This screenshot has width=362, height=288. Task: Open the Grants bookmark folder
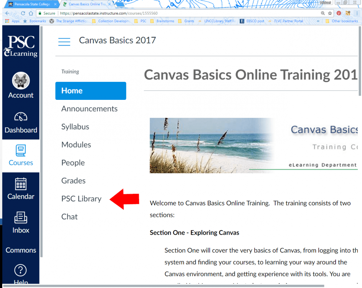[x=186, y=21]
